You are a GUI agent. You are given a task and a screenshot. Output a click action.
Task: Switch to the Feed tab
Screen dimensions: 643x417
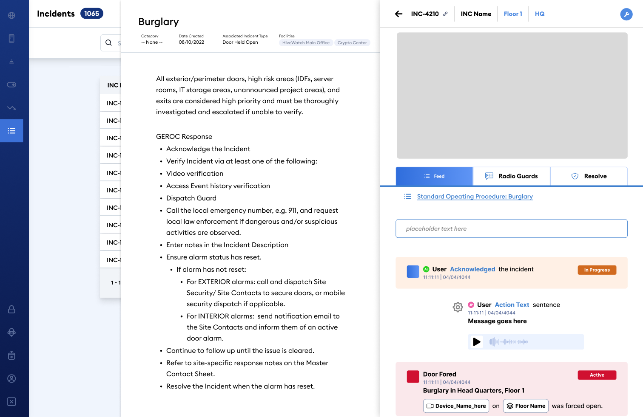coord(434,176)
